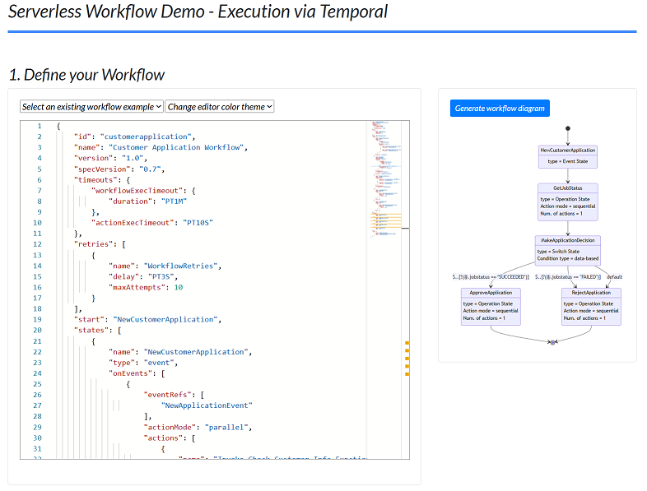This screenshot has height=491, width=647.
Task: Select the NewCustomerApplication state box in diagram
Action: 568,155
